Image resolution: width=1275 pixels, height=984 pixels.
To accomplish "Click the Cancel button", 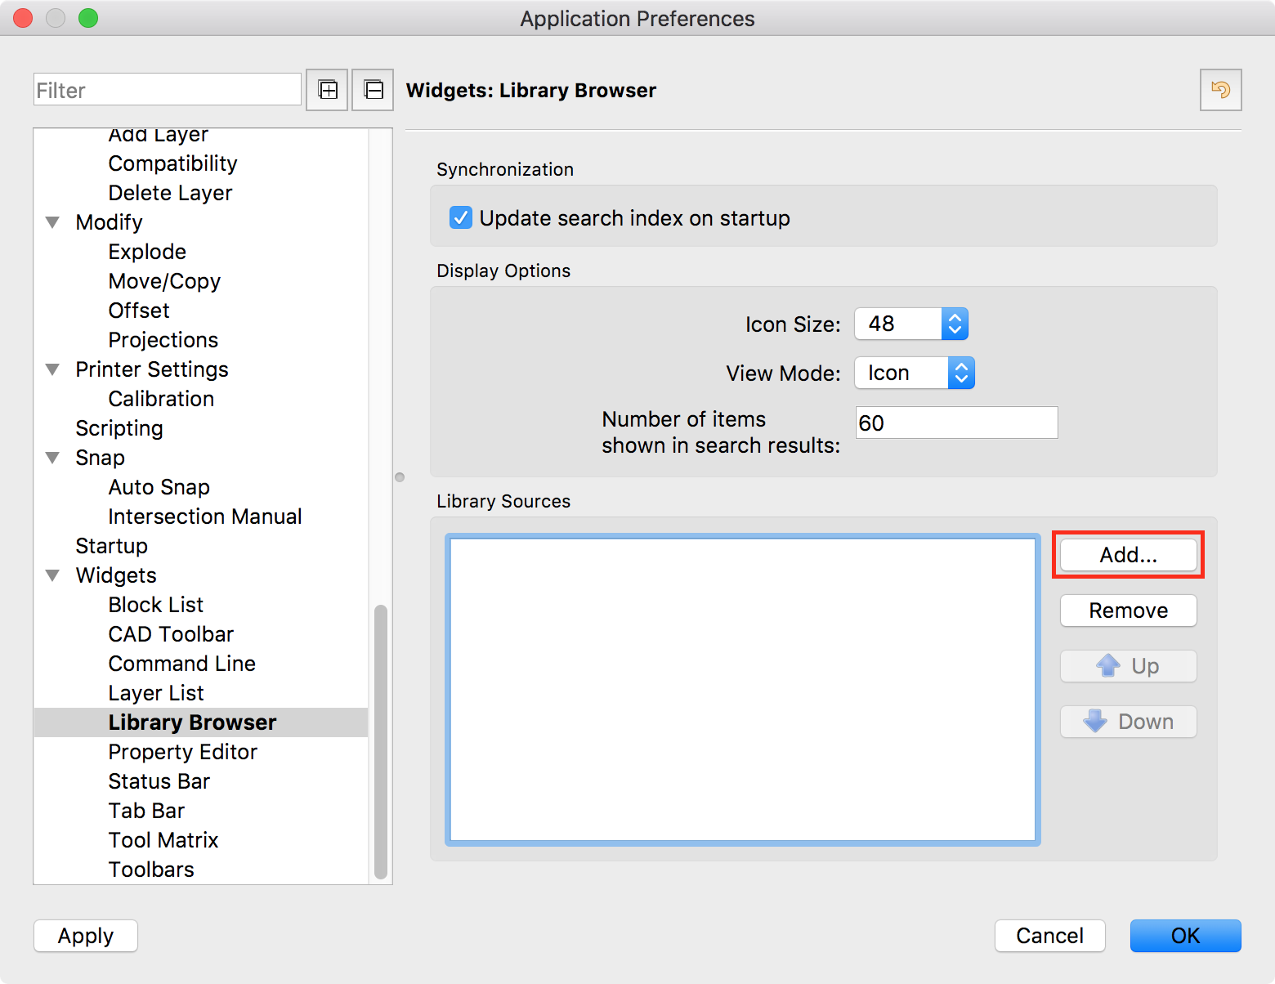I will coord(1049,936).
